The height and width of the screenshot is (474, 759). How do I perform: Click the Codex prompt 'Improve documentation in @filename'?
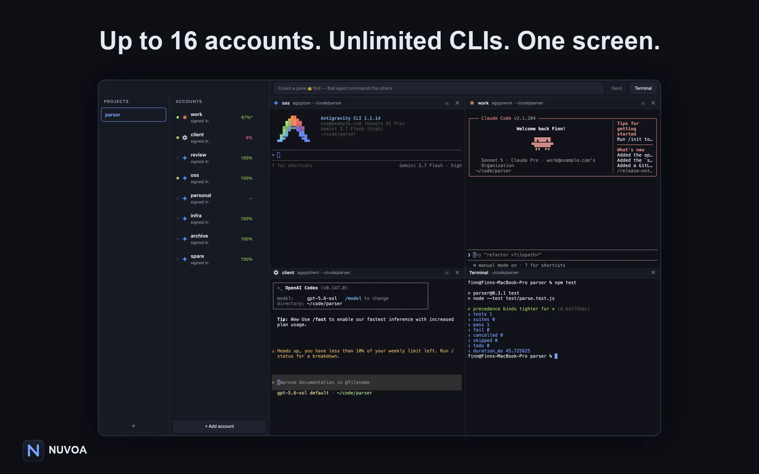367,382
